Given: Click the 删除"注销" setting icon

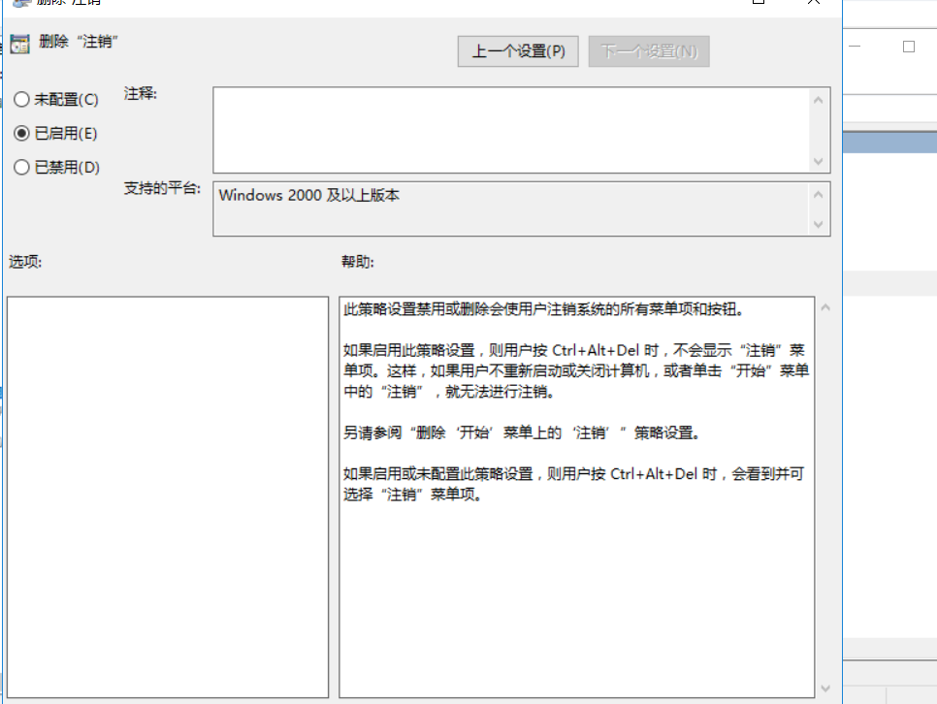Looking at the screenshot, I should point(19,43).
